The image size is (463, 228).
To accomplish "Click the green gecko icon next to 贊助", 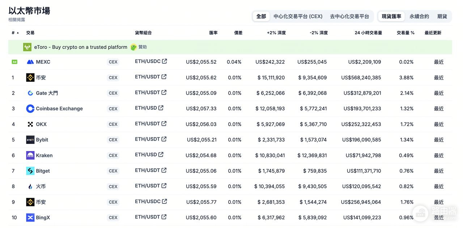I will click(133, 47).
